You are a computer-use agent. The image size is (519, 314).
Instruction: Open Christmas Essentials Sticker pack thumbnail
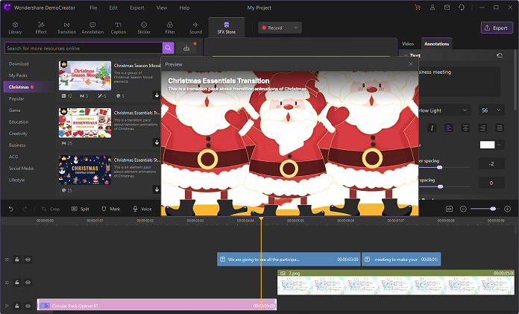click(85, 170)
